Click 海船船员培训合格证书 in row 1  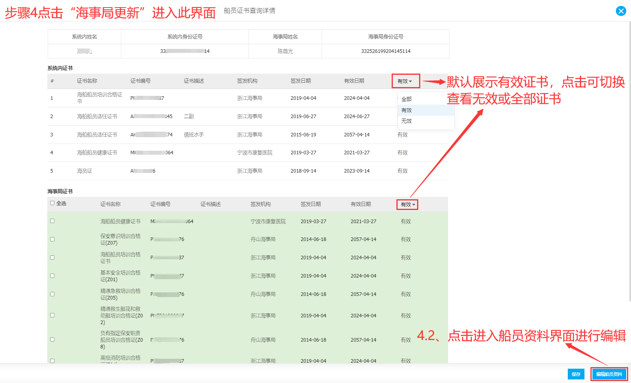(x=99, y=98)
